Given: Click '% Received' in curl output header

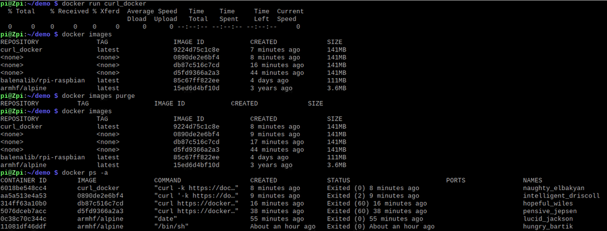Looking at the screenshot, I should point(69,11).
